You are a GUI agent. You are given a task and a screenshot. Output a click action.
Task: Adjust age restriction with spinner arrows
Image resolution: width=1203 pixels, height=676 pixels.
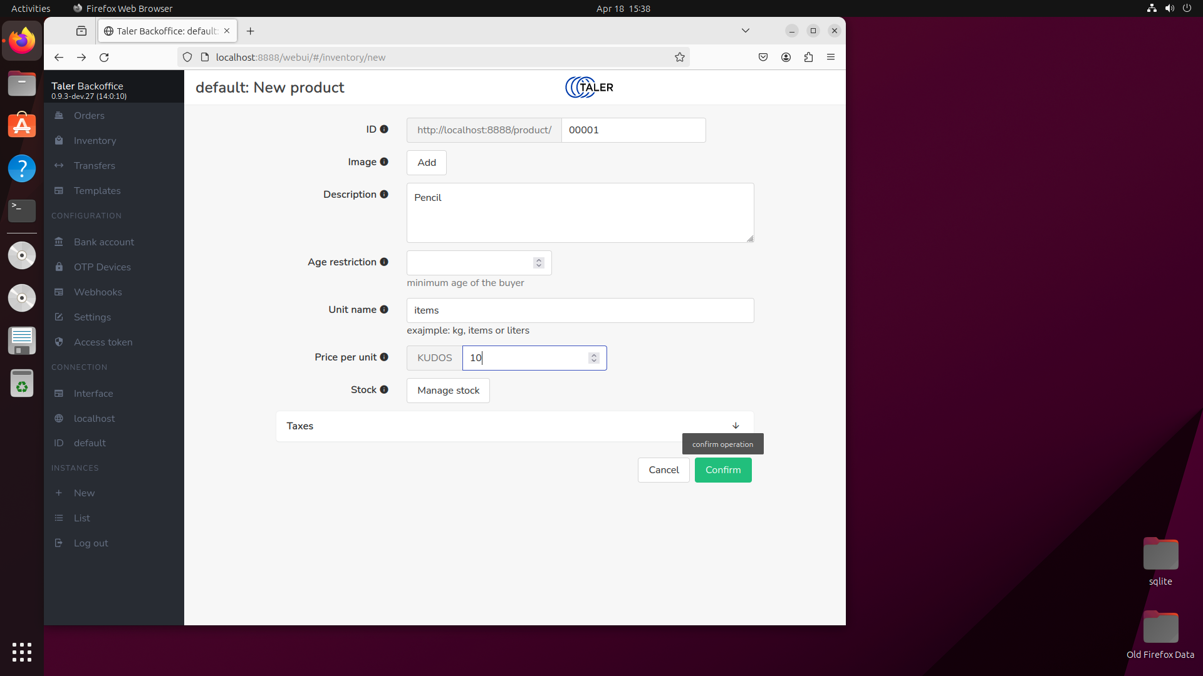[539, 263]
